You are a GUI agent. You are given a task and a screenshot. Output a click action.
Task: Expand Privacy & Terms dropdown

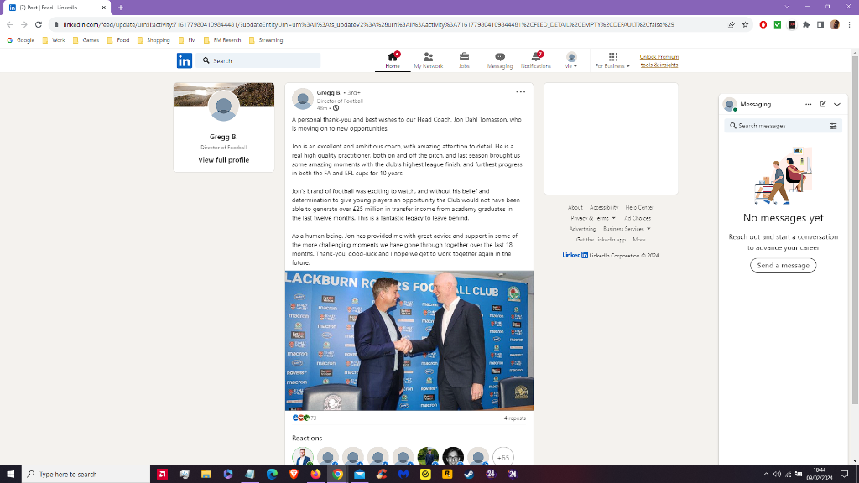click(x=593, y=218)
